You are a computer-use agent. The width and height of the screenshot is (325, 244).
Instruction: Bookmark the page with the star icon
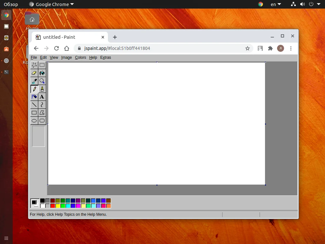248,48
